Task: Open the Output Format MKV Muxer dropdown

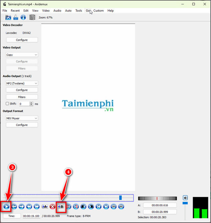Action: [x=22, y=118]
